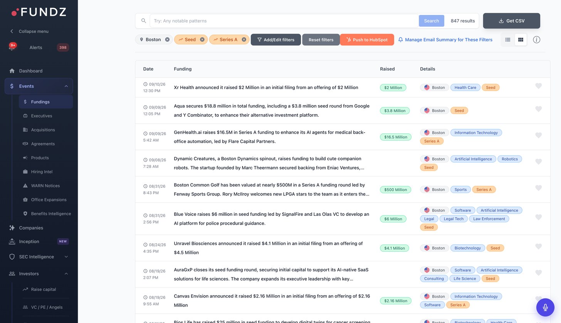Favorite the GenHealth.ai funding row
Viewport: 561px width, 323px height.
click(x=539, y=135)
